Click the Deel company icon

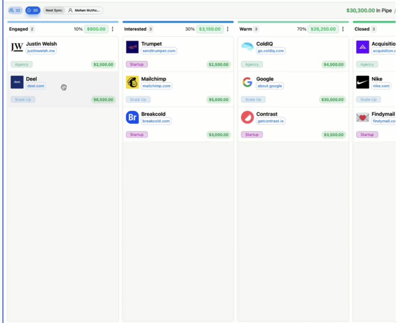pos(16,82)
